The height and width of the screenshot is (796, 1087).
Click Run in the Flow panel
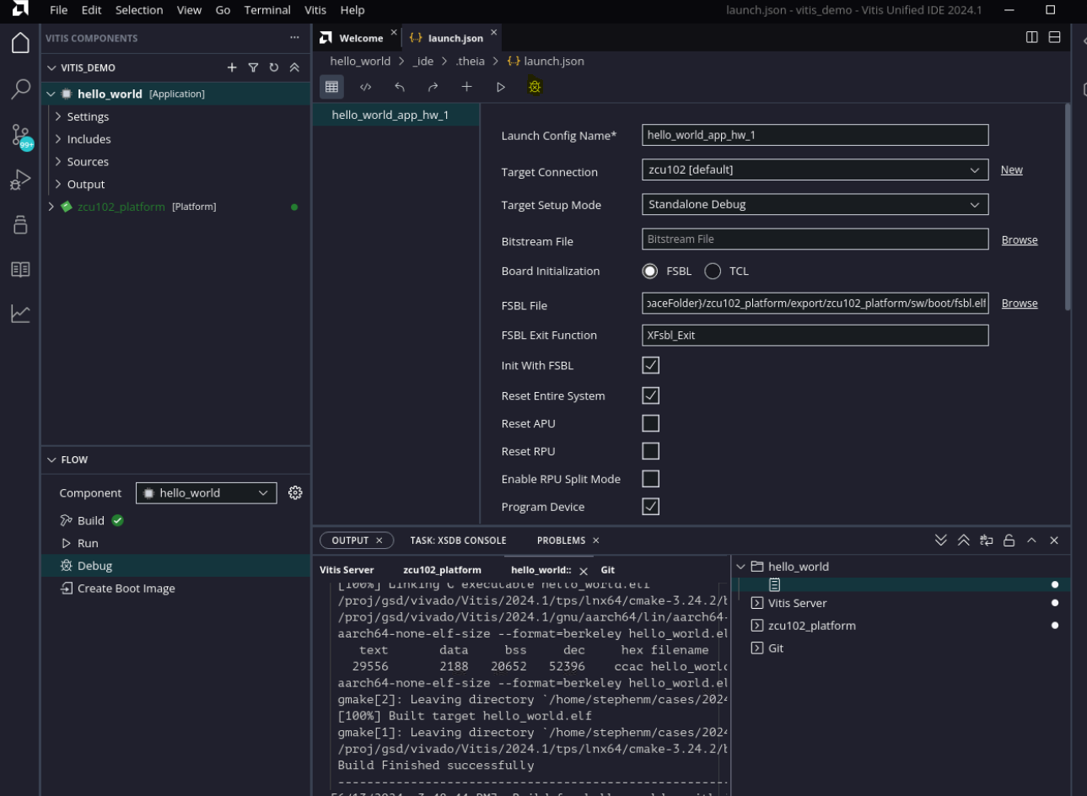[88, 543]
